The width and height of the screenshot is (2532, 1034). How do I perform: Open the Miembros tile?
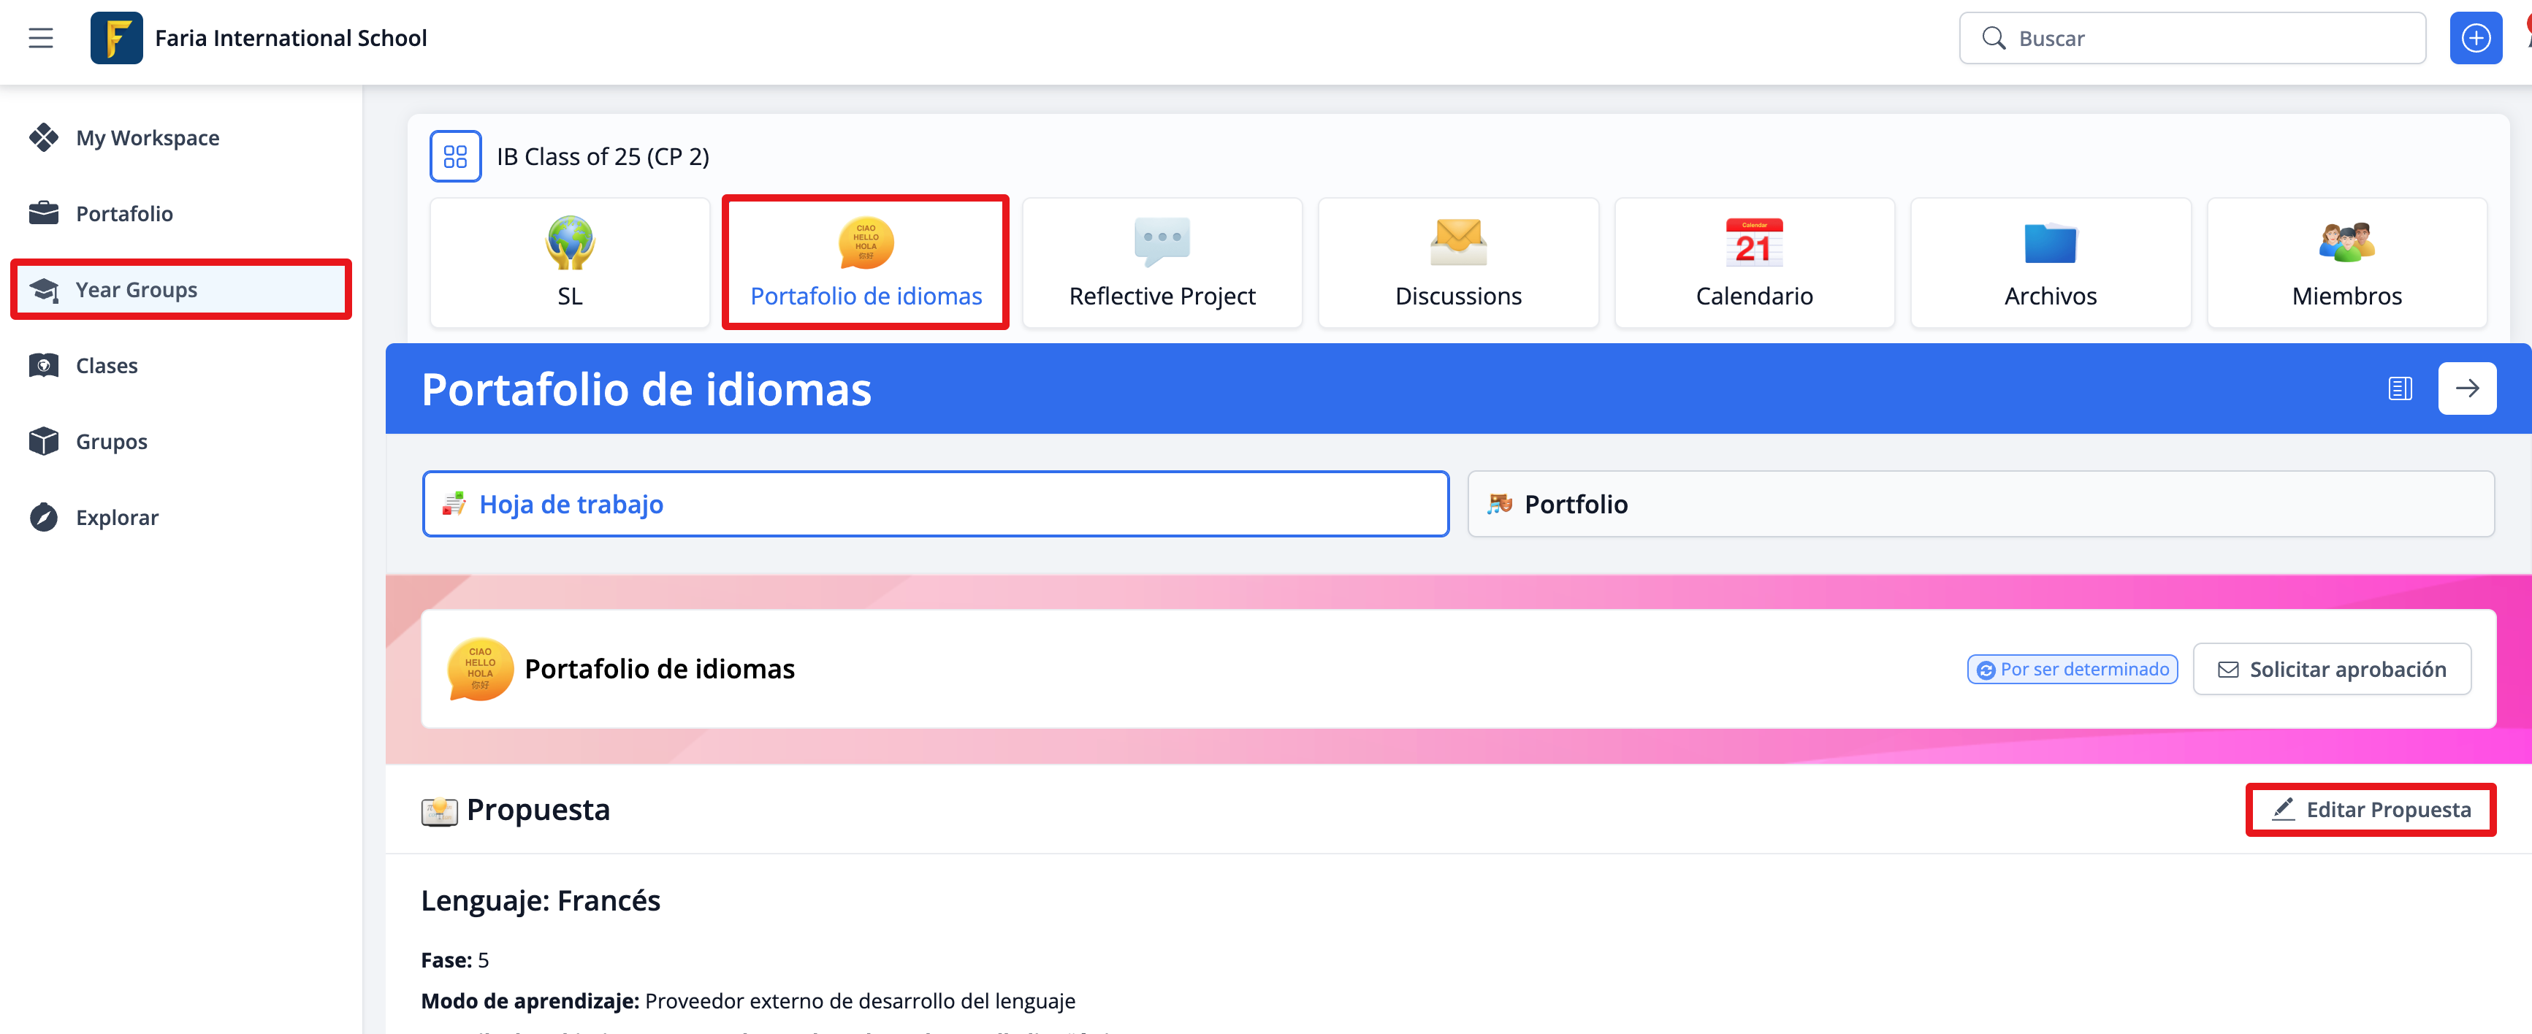[x=2346, y=262]
